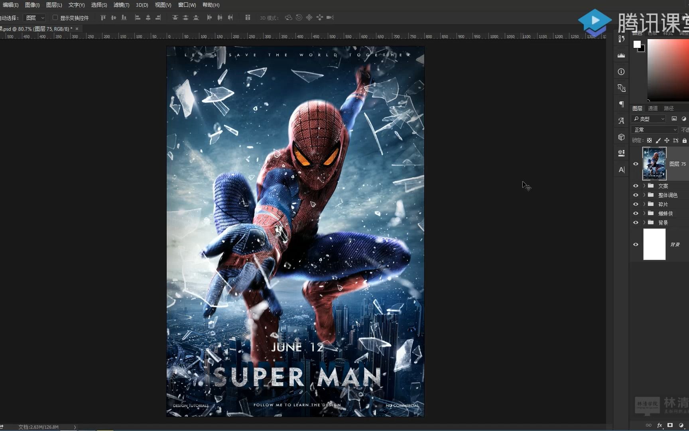Viewport: 689px width, 431px height.
Task: Enable 显示变换控件 checkbox
Action: pos(55,18)
